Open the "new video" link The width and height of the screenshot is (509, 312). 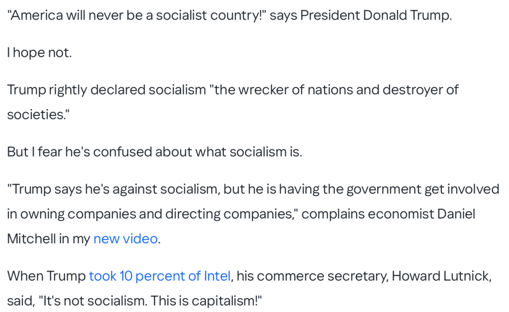(x=125, y=239)
